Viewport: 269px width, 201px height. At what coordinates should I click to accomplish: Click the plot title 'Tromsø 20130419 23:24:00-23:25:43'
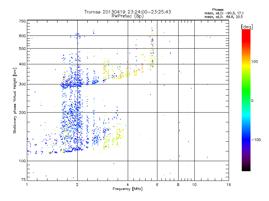coord(127,12)
